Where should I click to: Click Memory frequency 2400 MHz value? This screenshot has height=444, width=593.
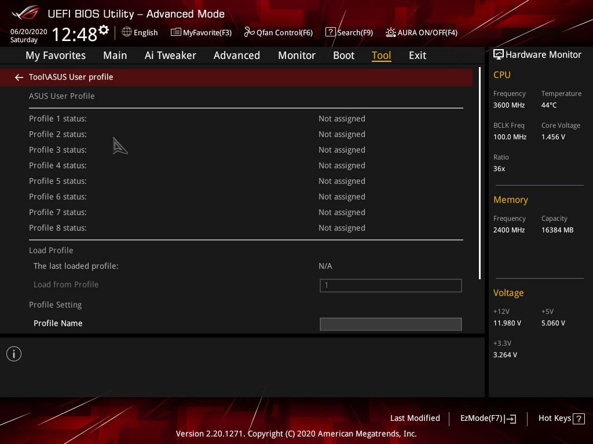coord(509,230)
